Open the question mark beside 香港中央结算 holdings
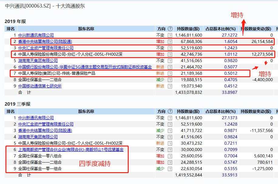The width and height of the screenshot is (278, 184). [x=169, y=41]
